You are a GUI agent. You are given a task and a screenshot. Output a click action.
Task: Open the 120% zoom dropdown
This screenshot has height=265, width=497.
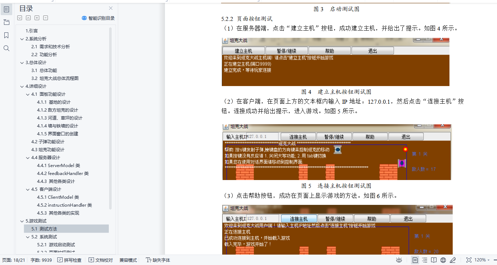tap(482, 260)
